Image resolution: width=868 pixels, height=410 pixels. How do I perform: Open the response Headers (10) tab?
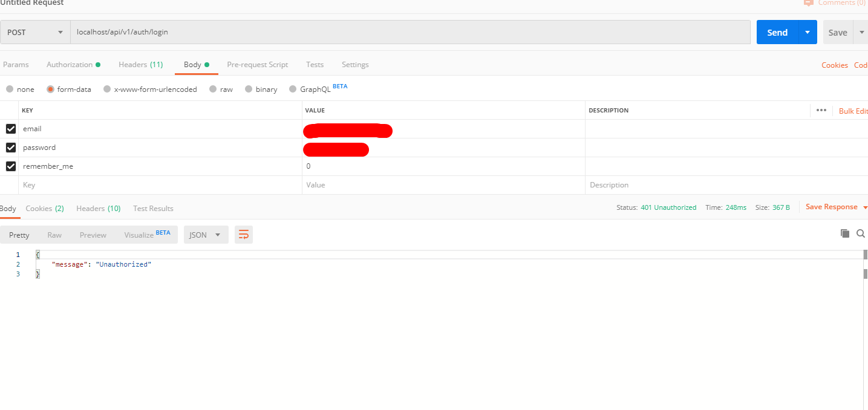(x=99, y=209)
